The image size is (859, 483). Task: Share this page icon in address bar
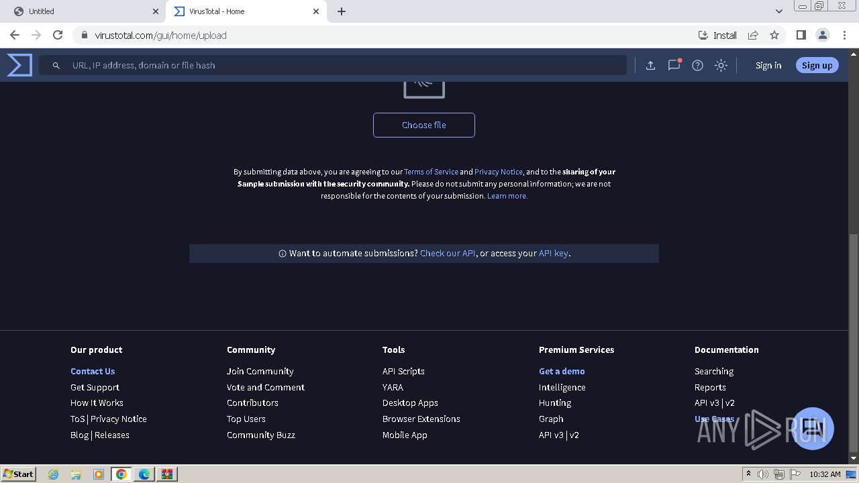[753, 35]
